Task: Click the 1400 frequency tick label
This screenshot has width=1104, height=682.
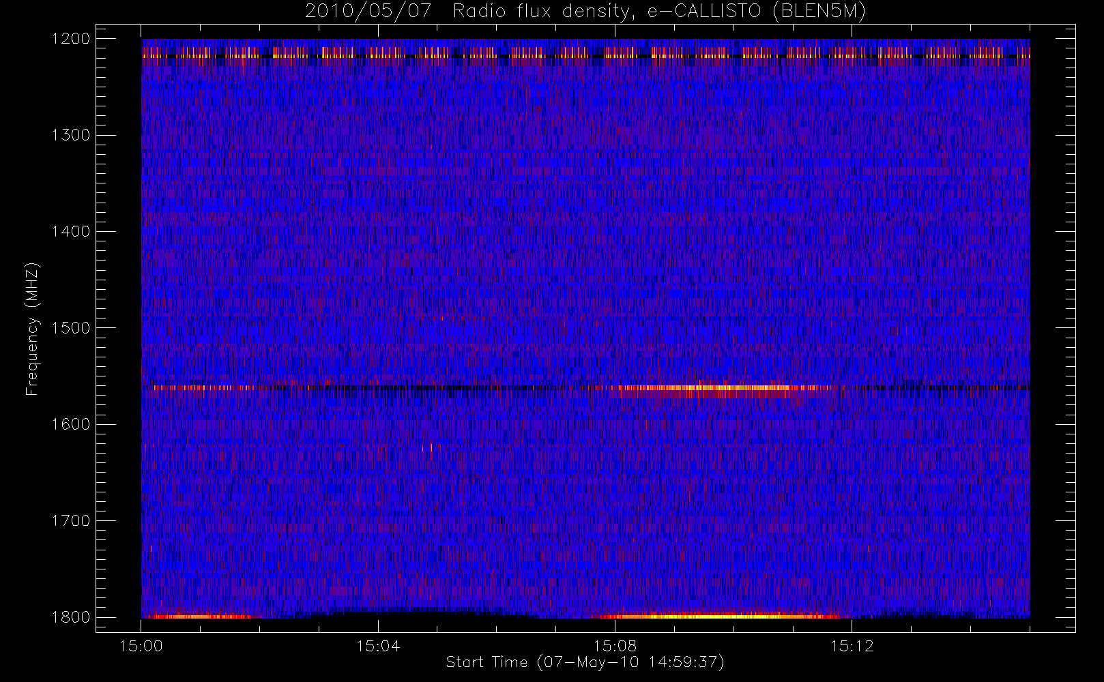Action: tap(71, 232)
